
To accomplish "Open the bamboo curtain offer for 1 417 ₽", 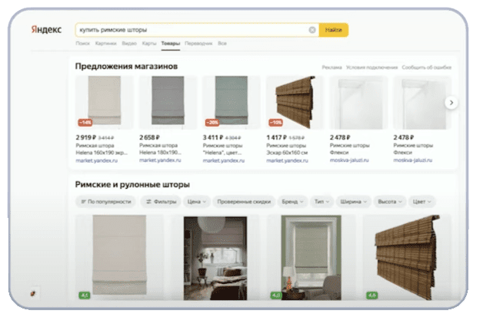I will click(x=295, y=102).
